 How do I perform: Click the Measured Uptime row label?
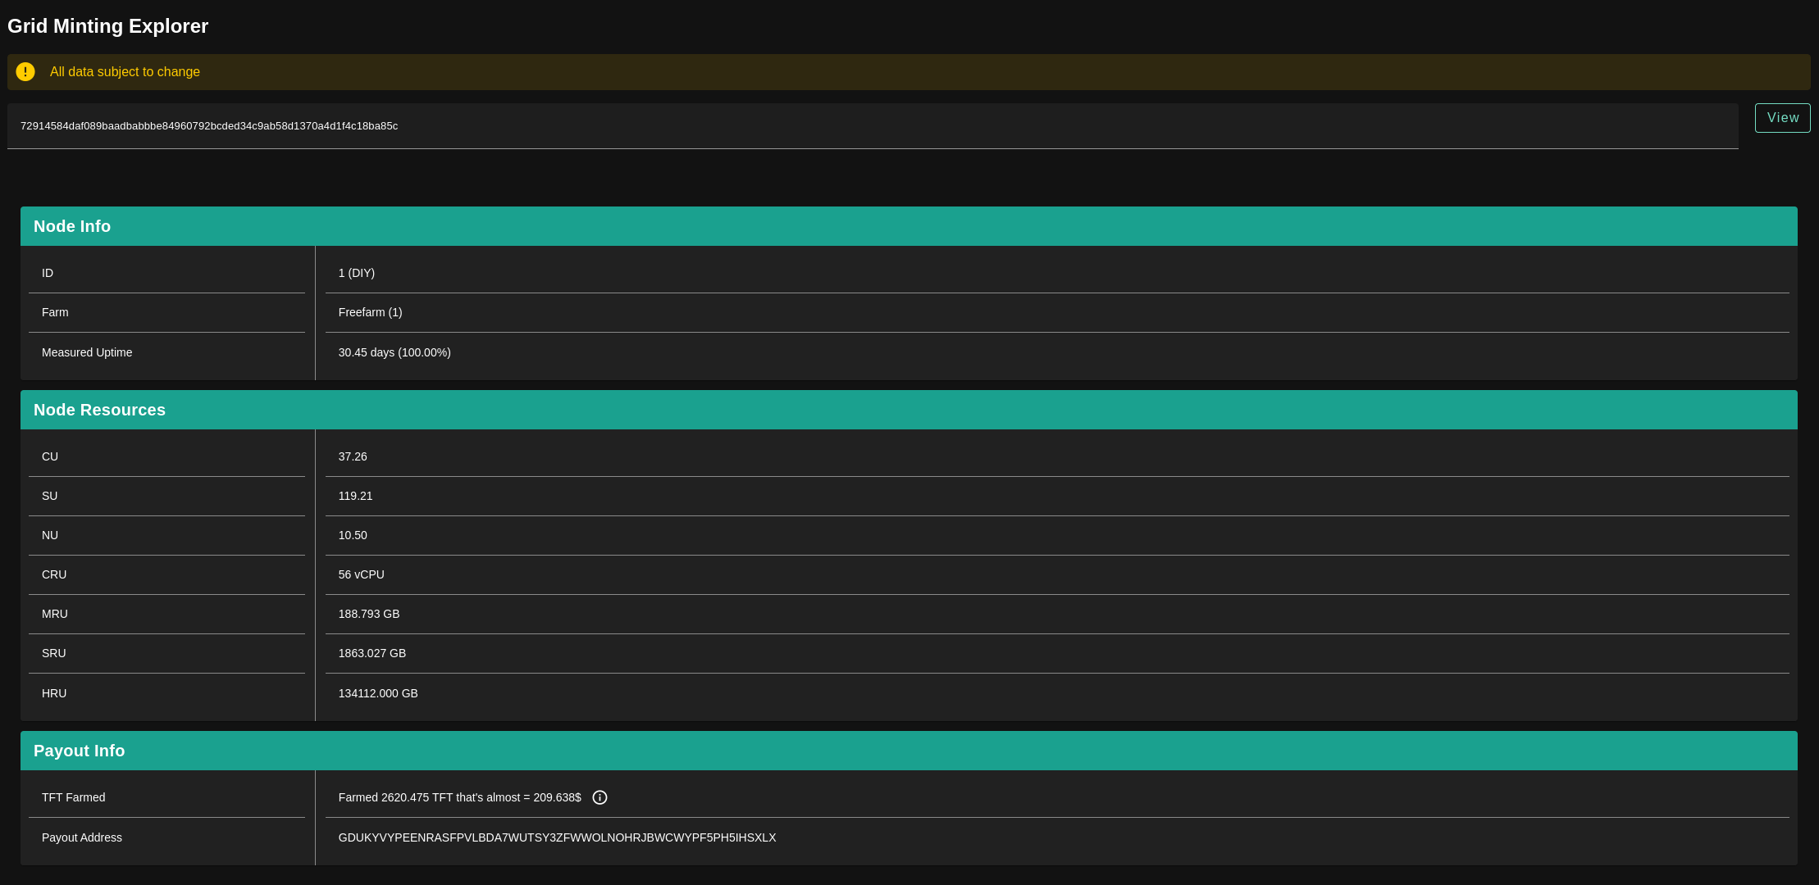click(87, 352)
